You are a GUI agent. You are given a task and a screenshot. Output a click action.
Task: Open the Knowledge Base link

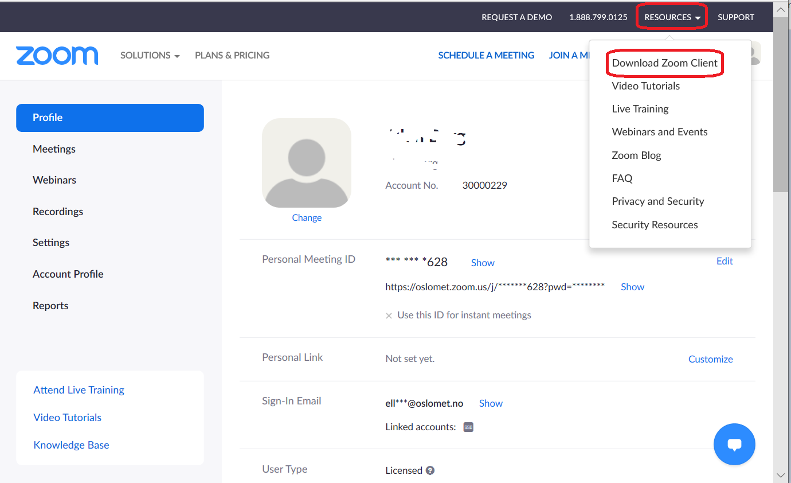[71, 445]
